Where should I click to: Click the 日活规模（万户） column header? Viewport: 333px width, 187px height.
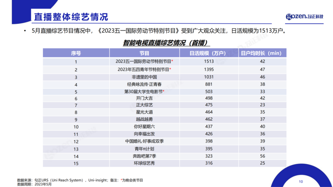tap(209, 53)
